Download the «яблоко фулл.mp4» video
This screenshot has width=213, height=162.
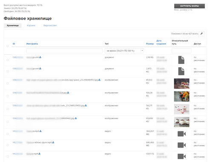53,142
